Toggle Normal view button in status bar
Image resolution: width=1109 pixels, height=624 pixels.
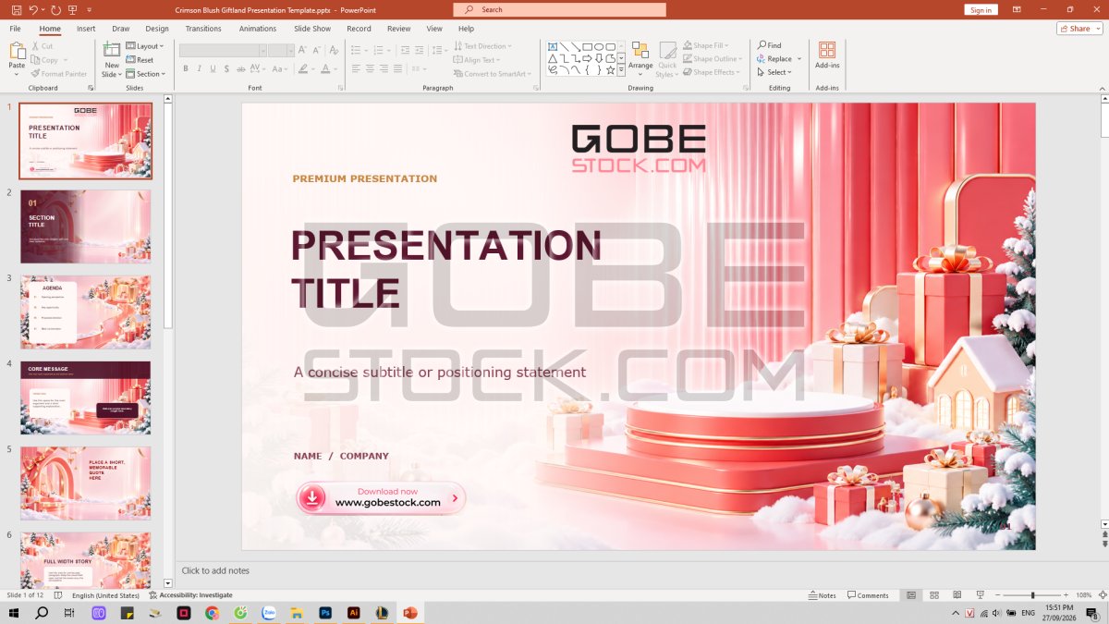pos(911,595)
